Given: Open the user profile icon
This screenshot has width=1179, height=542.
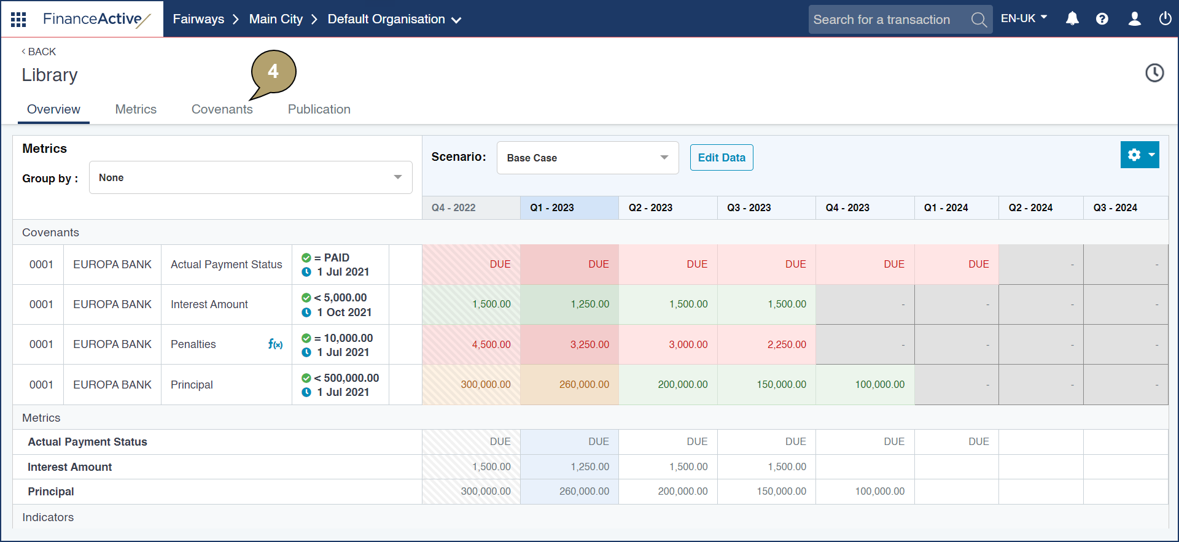Looking at the screenshot, I should pos(1134,19).
